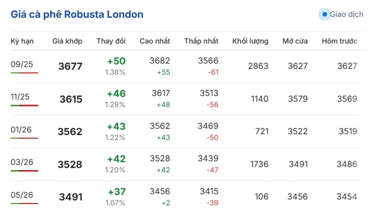Open the 03/26 contract term
The height and width of the screenshot is (213, 381).
(x=22, y=162)
